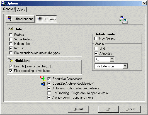The image size is (148, 115).
Task: Enable the Row Select checkbox
Action: click(x=96, y=38)
